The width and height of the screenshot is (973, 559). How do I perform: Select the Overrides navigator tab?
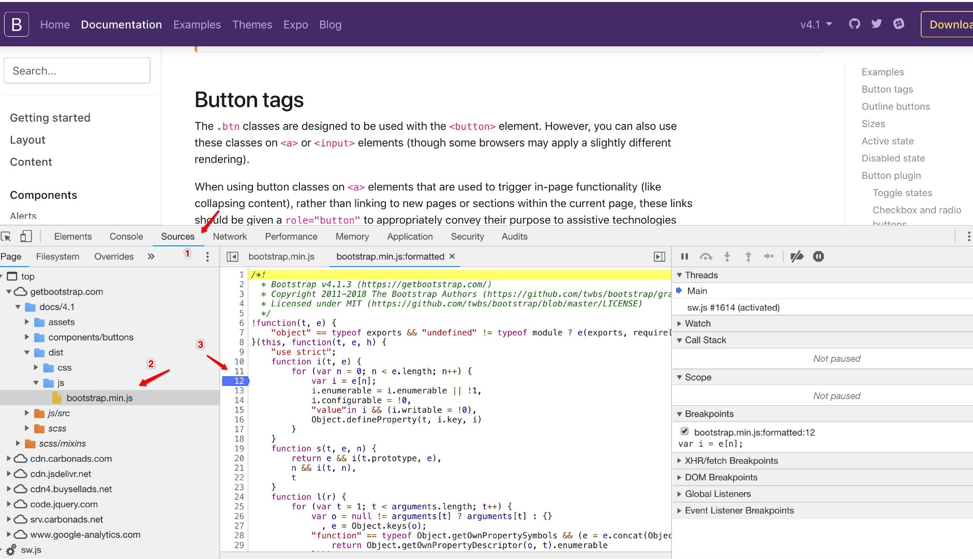click(114, 256)
